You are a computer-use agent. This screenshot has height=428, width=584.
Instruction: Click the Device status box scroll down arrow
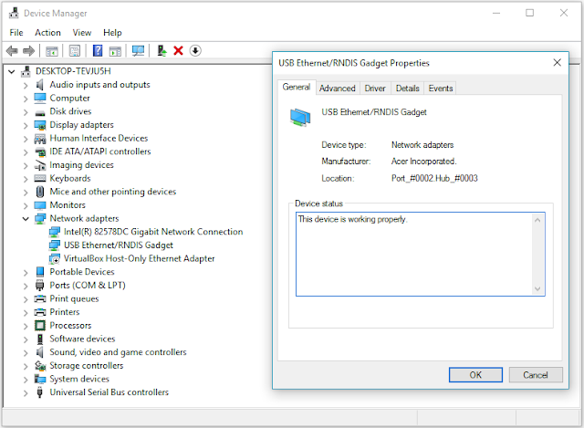537,288
